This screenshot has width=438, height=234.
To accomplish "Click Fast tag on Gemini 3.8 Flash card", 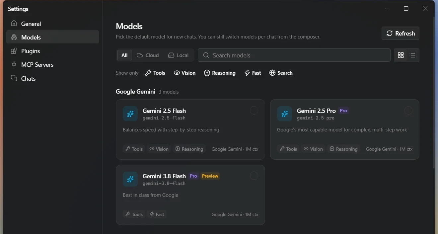I will coord(157,214).
